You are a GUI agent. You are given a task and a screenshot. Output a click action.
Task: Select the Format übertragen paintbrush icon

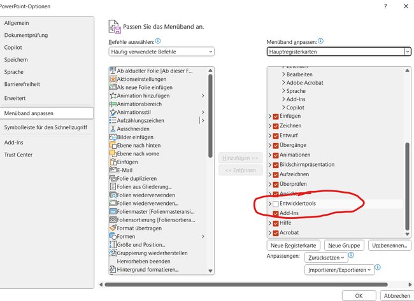click(x=113, y=228)
